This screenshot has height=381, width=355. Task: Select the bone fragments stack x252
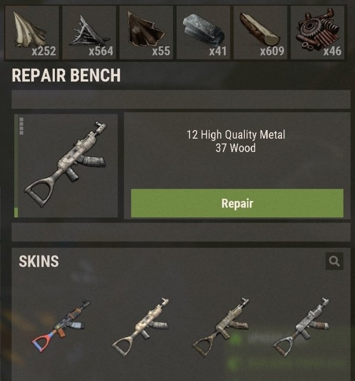click(32, 33)
